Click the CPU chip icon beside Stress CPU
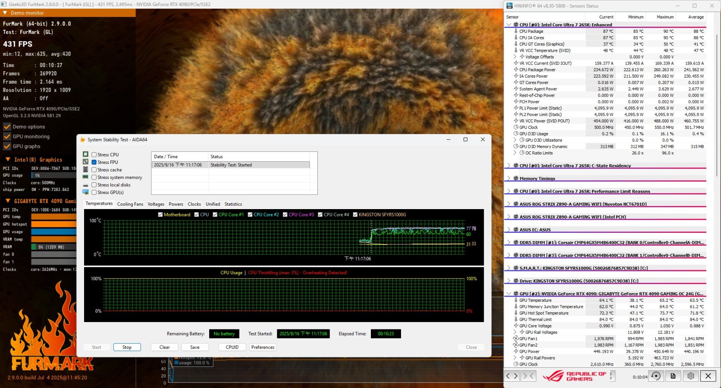This screenshot has height=388, width=721. coord(86,154)
